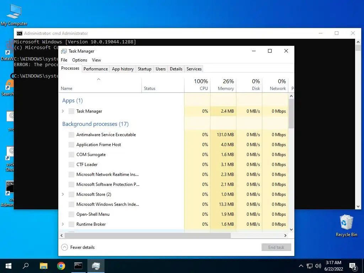
Task: Switch to the App history tab
Action: pyautogui.click(x=123, y=69)
